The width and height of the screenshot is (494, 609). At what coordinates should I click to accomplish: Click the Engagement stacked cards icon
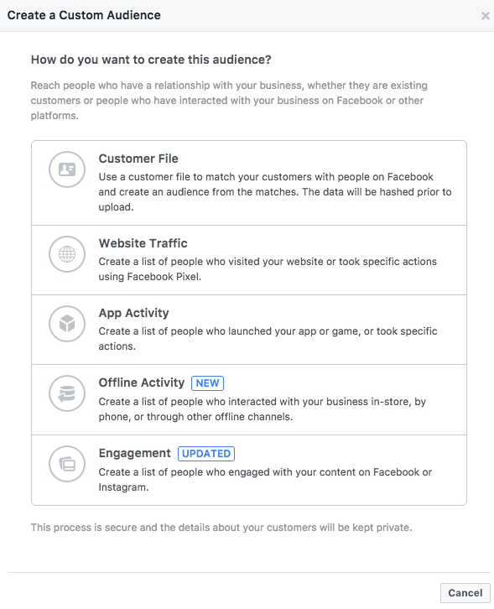(67, 464)
